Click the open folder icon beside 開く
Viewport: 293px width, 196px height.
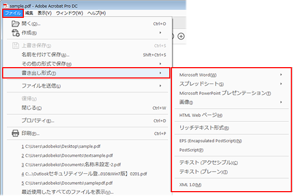point(16,24)
